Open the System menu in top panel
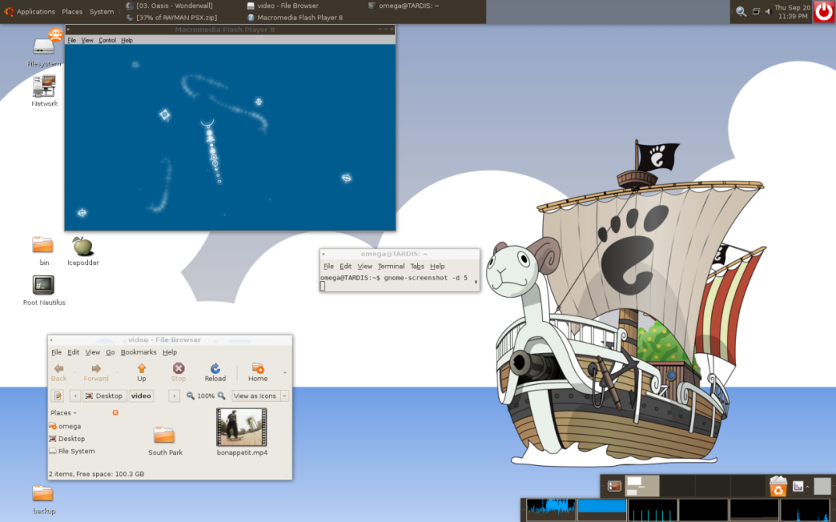 pyautogui.click(x=101, y=11)
